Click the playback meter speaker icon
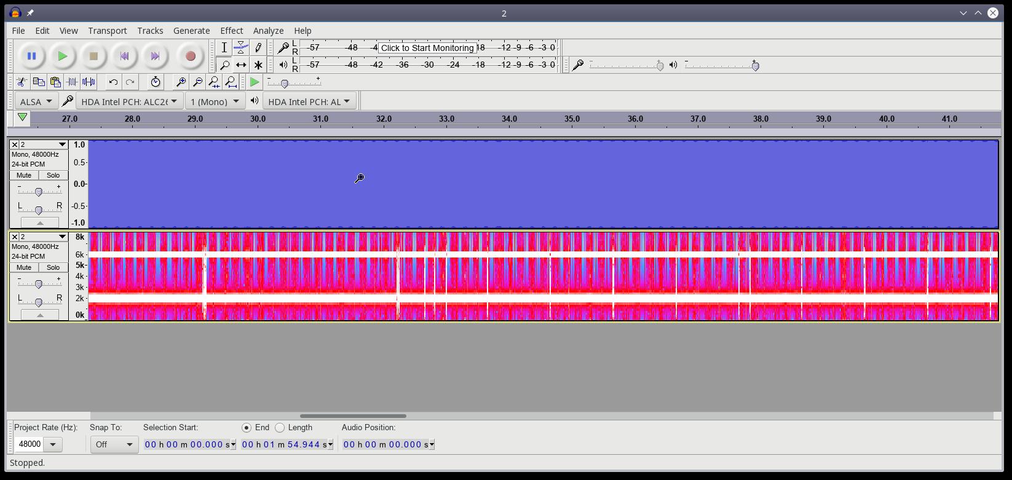 point(283,65)
